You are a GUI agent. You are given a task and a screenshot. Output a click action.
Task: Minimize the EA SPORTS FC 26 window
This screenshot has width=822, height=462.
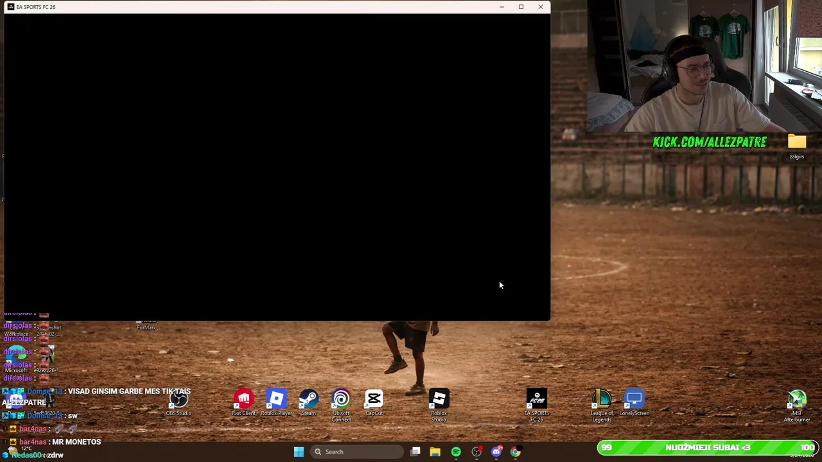click(x=502, y=7)
